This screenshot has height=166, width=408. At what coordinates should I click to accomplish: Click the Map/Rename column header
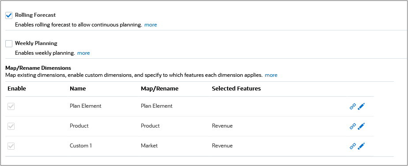pos(159,89)
